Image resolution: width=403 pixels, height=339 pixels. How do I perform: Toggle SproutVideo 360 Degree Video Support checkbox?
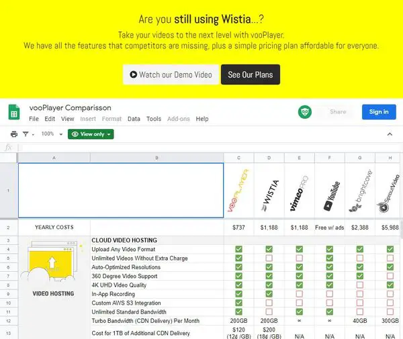pyautogui.click(x=390, y=276)
